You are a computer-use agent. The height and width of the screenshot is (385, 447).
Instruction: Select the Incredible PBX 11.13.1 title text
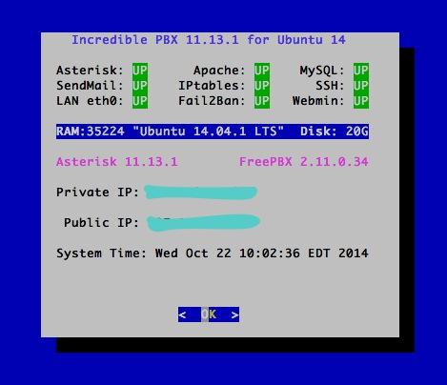pos(209,40)
